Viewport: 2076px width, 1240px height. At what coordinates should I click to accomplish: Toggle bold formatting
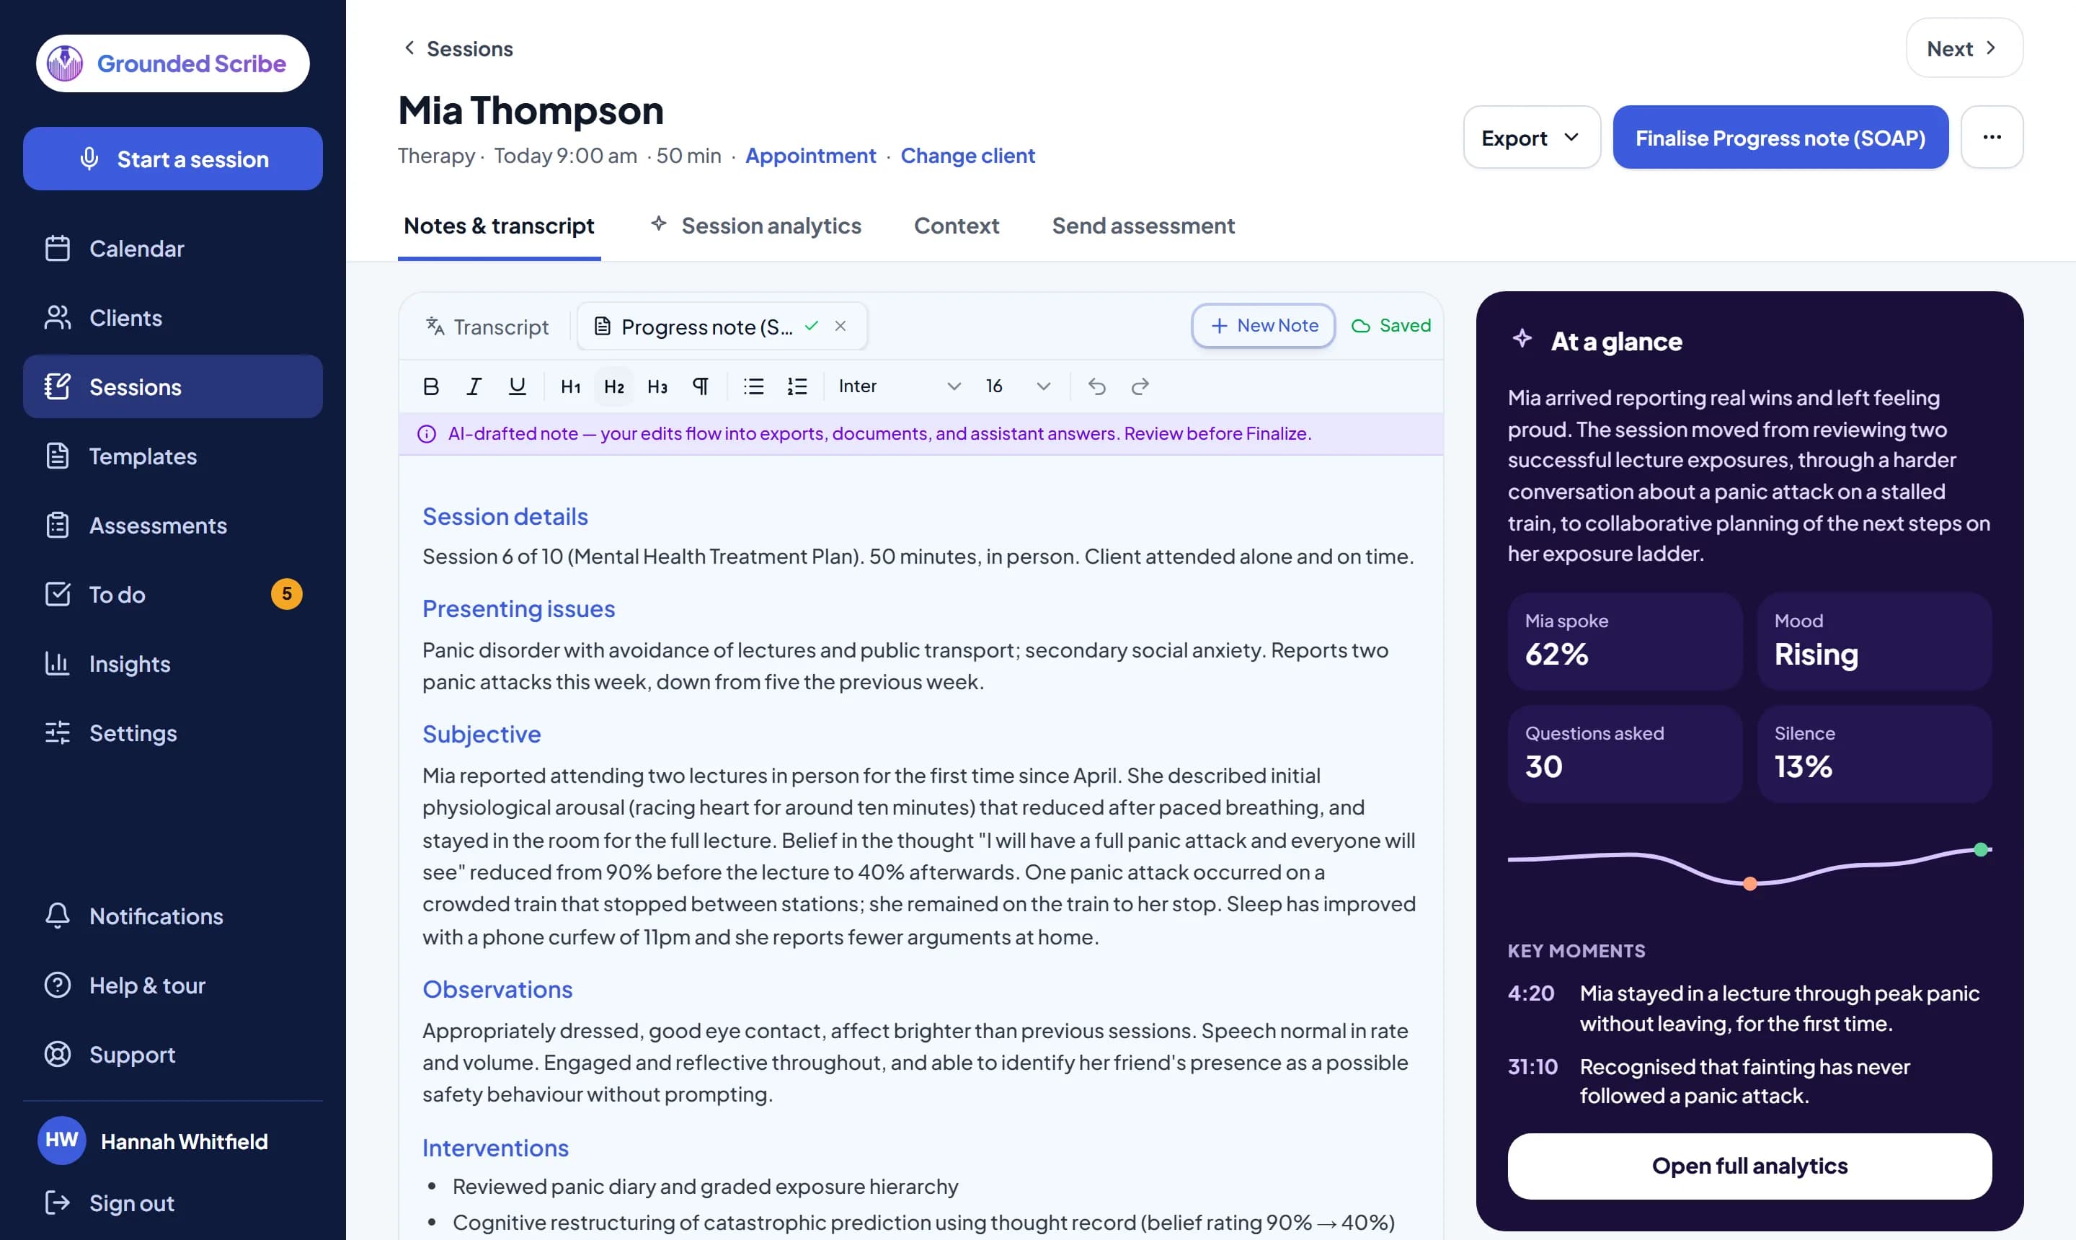(x=431, y=386)
